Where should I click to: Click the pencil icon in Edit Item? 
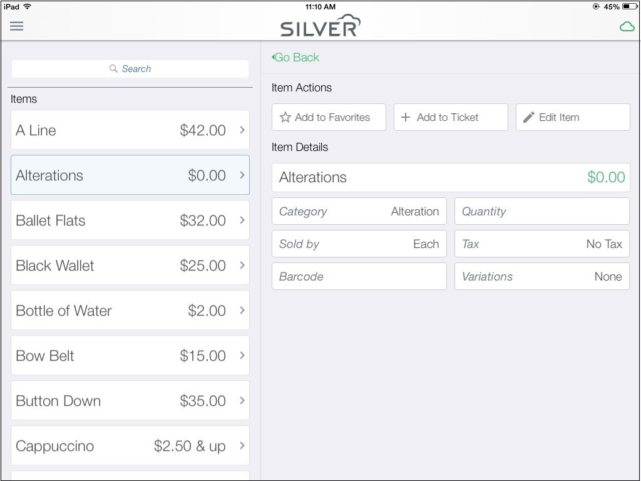point(528,117)
